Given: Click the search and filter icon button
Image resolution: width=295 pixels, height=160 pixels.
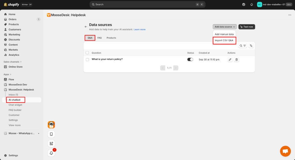Looking at the screenshot, I should 243,46.
